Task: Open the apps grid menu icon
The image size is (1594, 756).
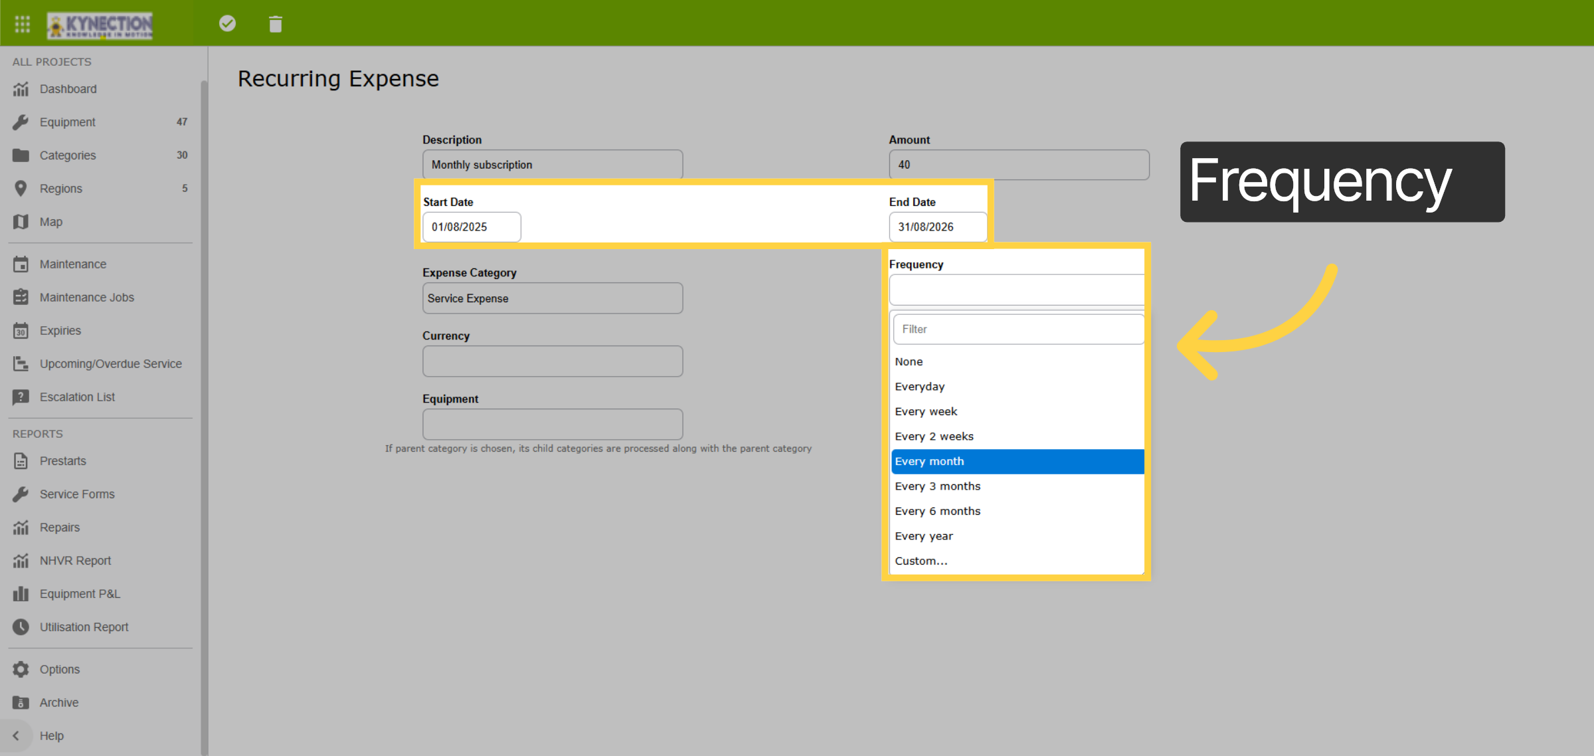Action: coord(22,24)
